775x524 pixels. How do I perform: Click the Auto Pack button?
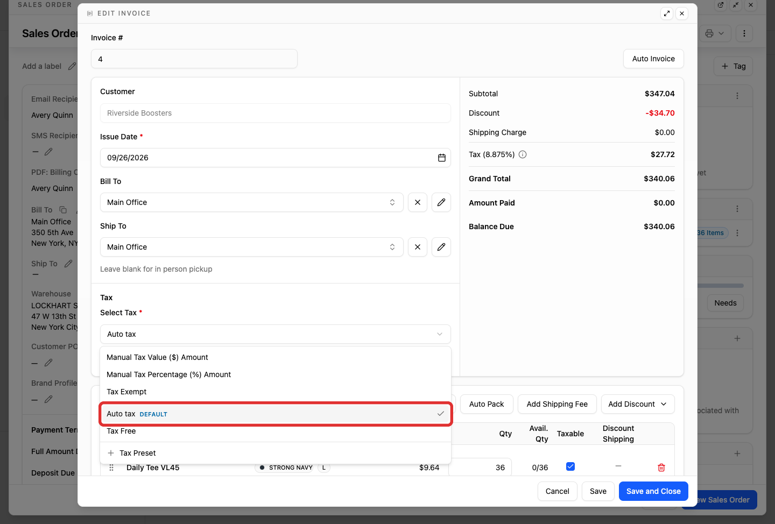pyautogui.click(x=487, y=404)
